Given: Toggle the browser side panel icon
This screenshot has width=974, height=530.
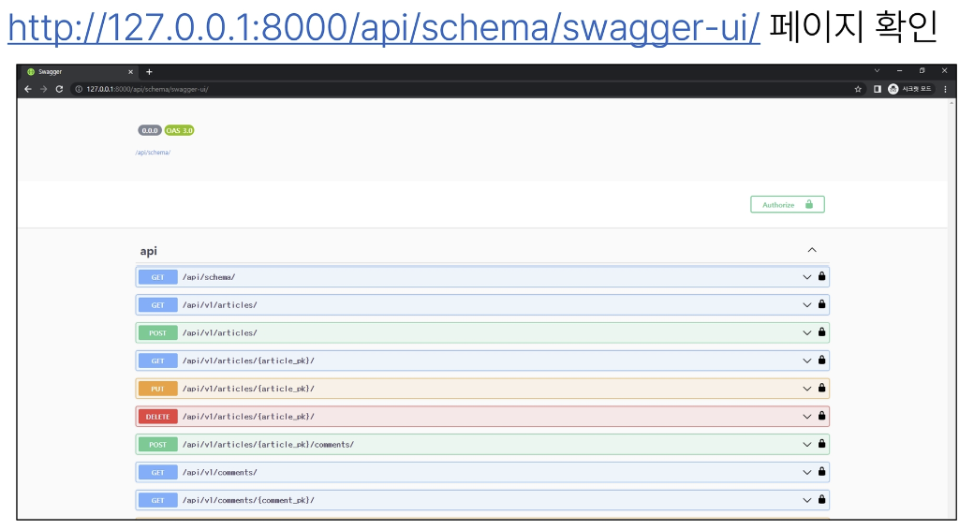Looking at the screenshot, I should pyautogui.click(x=878, y=89).
